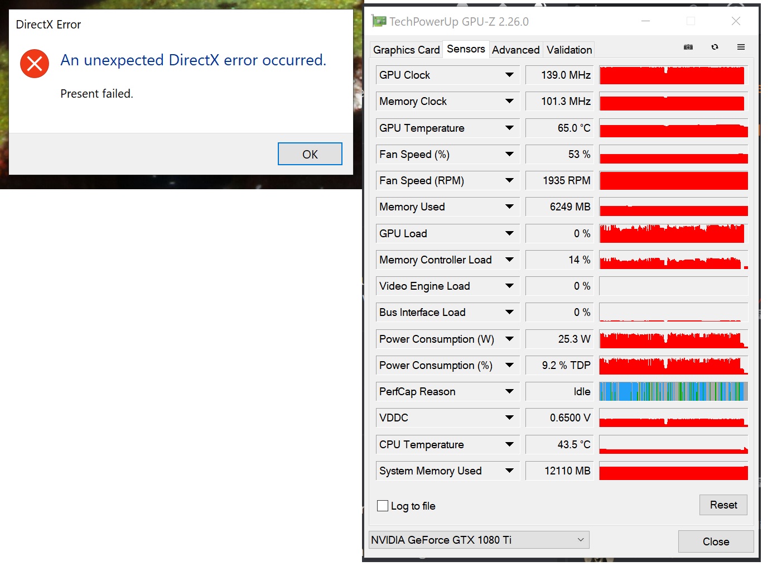This screenshot has height=585, width=777.
Task: Click the GPU-Z window close X button
Action: click(736, 21)
